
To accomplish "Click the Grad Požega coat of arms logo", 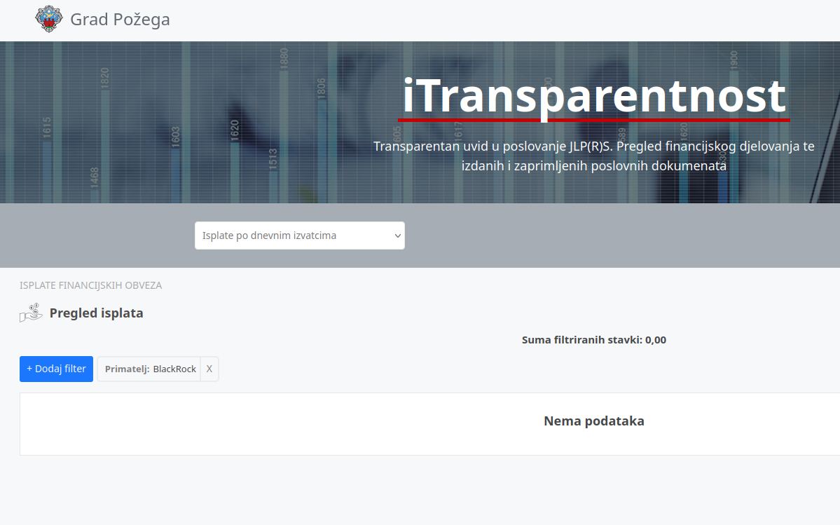I will [49, 19].
